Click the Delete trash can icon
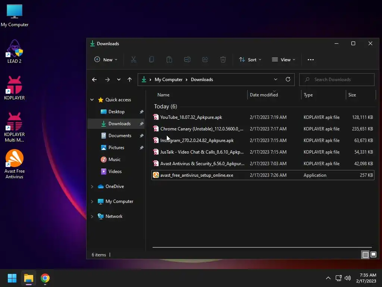This screenshot has height=287, width=382. pos(223,59)
